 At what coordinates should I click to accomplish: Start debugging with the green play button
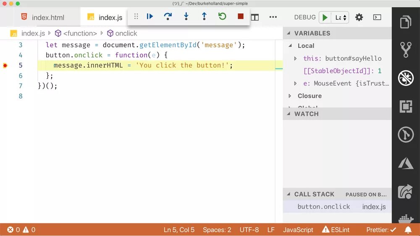(x=325, y=18)
